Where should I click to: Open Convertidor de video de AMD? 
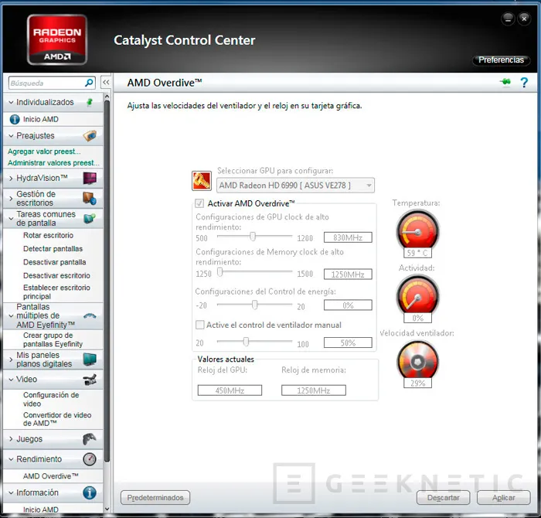pos(57,419)
